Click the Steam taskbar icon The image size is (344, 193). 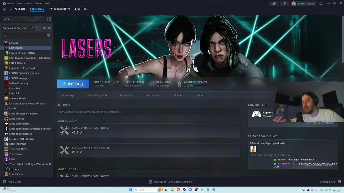coord(184,190)
